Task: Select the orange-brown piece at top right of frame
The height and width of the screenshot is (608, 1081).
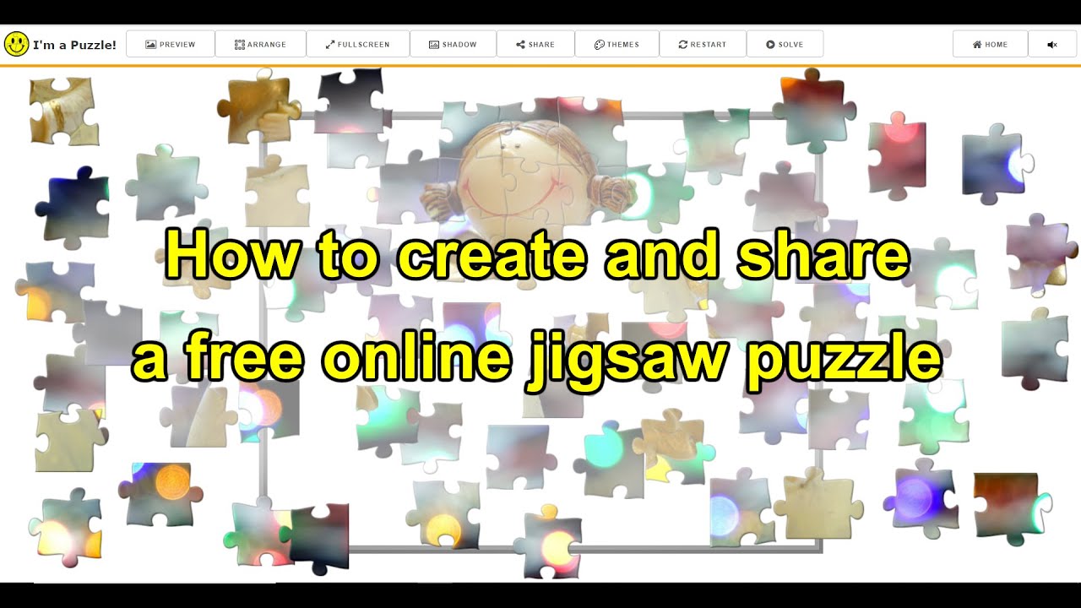Action: click(x=813, y=110)
